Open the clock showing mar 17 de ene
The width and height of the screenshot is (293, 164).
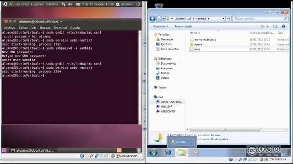98,4
